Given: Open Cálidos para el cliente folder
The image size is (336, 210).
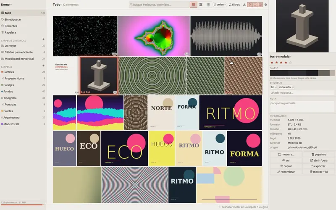Looking at the screenshot, I should point(23,52).
